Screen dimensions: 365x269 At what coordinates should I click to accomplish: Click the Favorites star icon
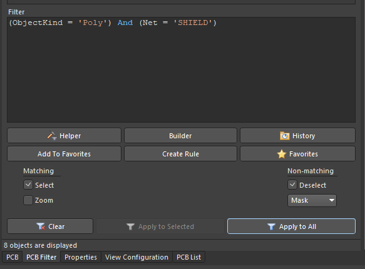[282, 154]
